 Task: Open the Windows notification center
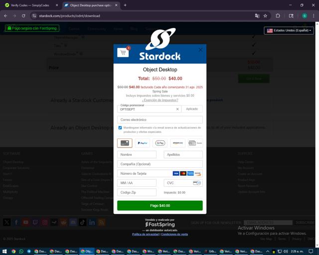click(x=311, y=252)
